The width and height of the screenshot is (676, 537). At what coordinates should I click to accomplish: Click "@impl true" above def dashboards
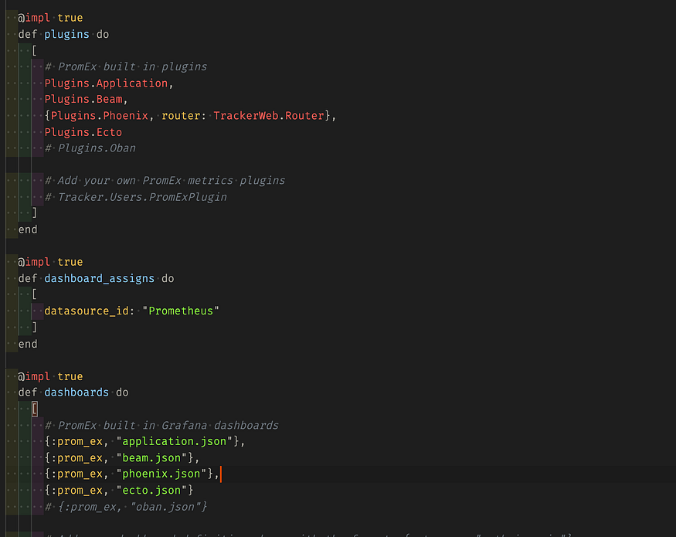tap(50, 376)
